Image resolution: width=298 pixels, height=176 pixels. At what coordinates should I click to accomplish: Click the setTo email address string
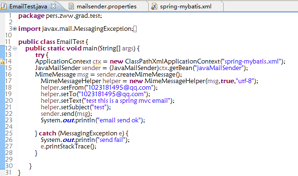click(112, 94)
